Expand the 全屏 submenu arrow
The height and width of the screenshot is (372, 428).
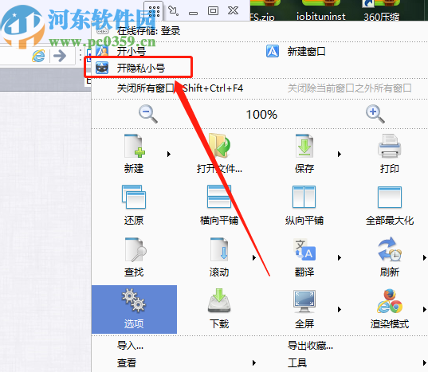coord(340,309)
